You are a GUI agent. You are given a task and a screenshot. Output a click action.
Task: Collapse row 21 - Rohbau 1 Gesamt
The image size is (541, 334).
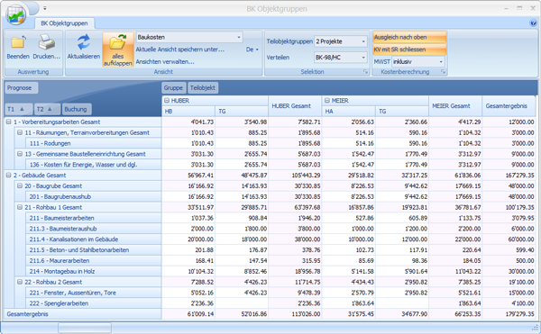coord(20,207)
